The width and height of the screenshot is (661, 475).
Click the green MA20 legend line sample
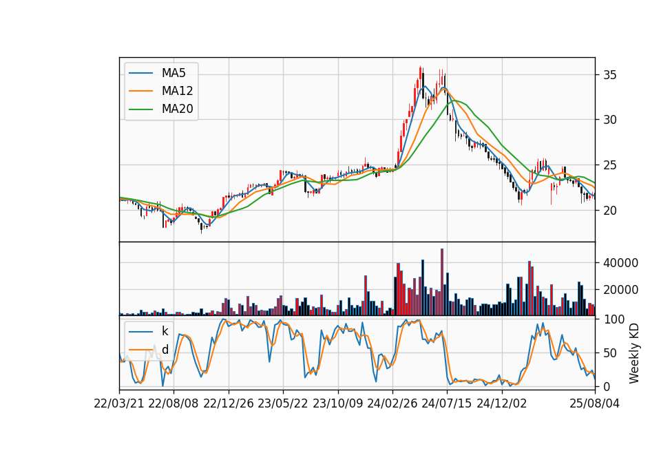(x=140, y=109)
